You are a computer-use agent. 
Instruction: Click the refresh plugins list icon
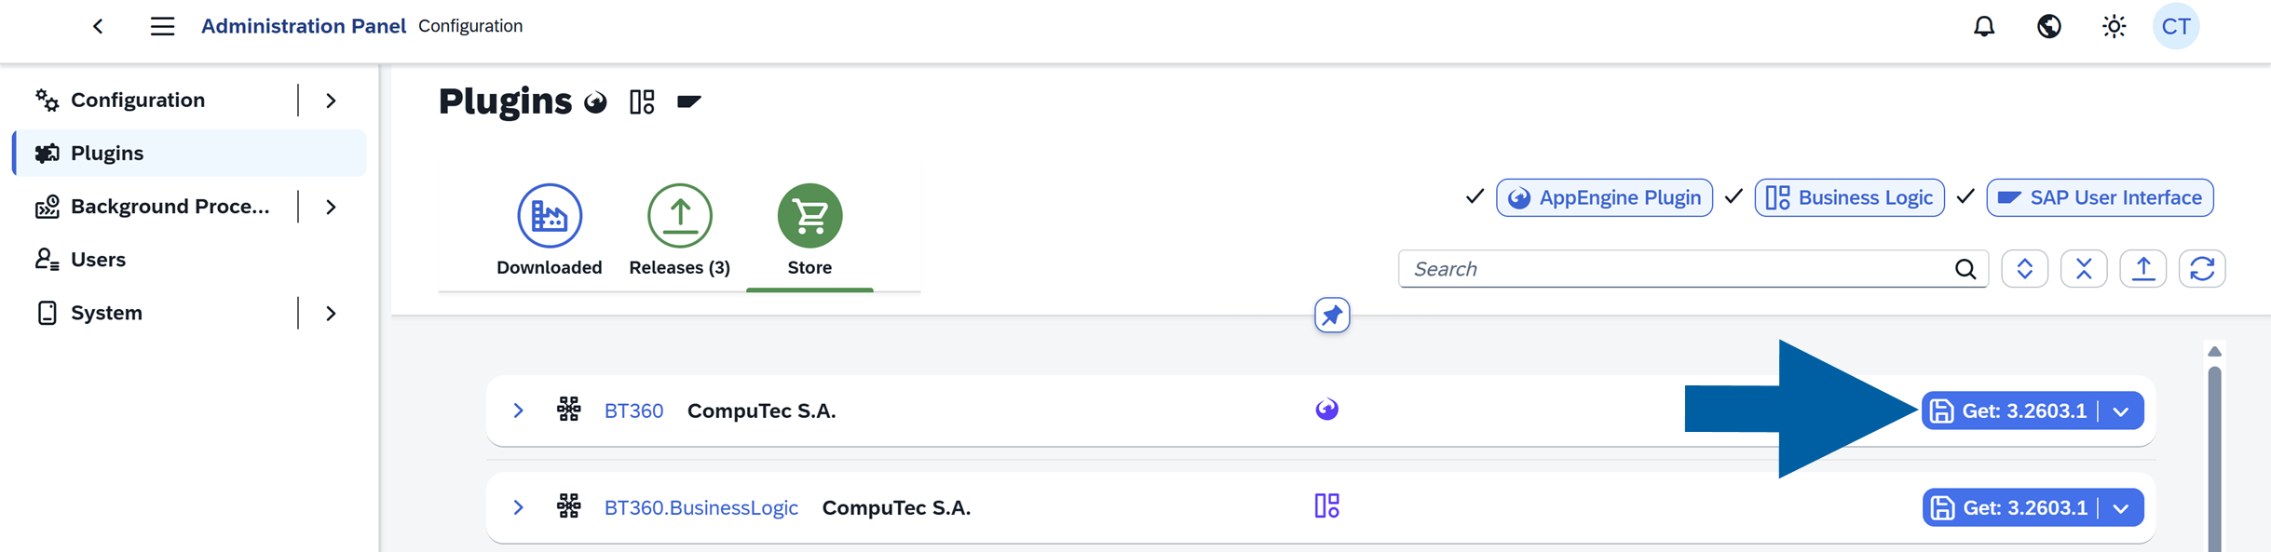coord(2202,268)
